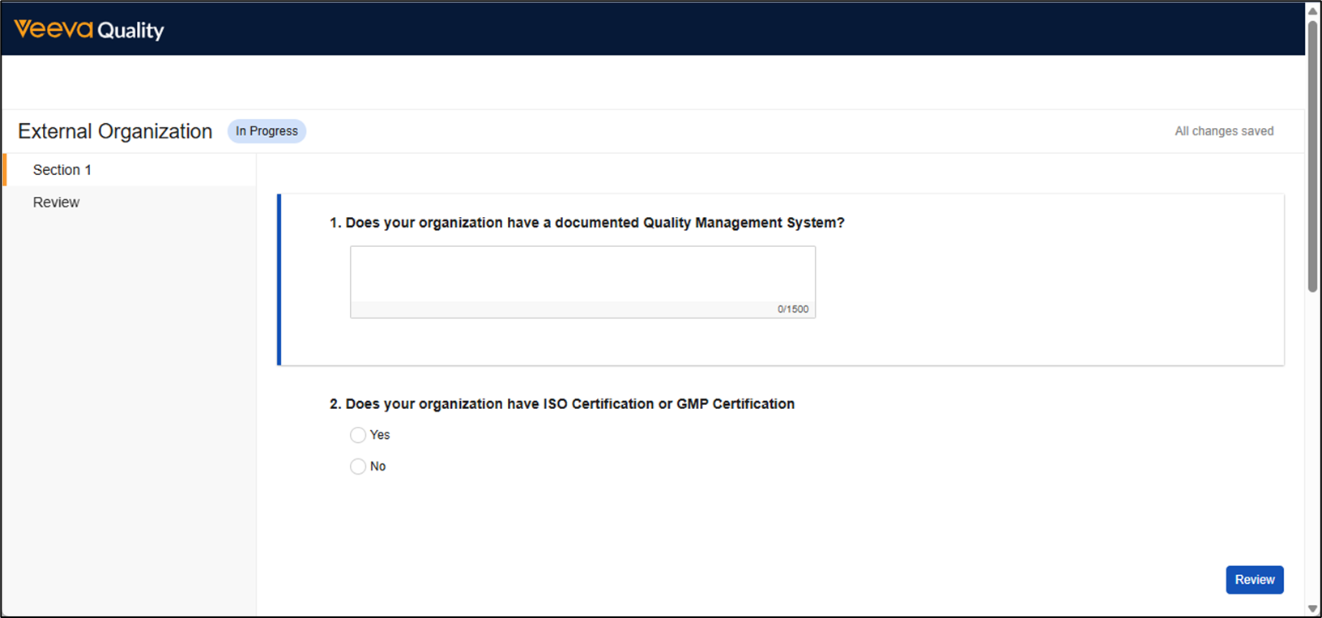Click the In Progress status badge
1322x618 pixels.
pos(267,131)
